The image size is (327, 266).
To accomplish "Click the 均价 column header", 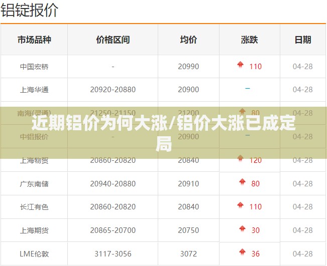I will click(x=188, y=40).
